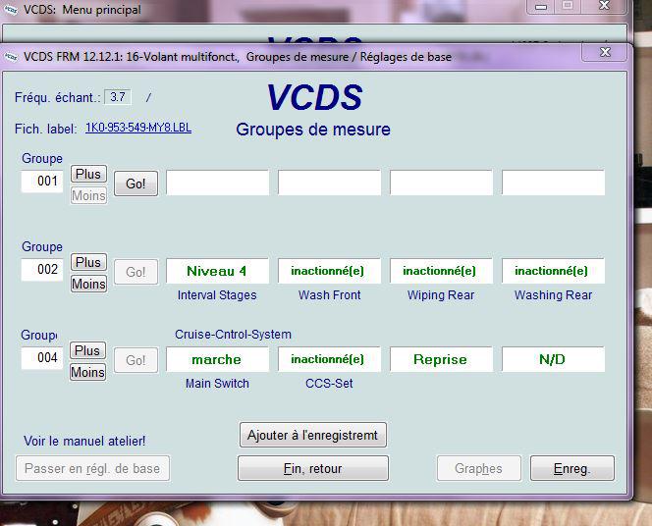Click the 'Reprise' value field
The width and height of the screenshot is (652, 526).
point(441,359)
